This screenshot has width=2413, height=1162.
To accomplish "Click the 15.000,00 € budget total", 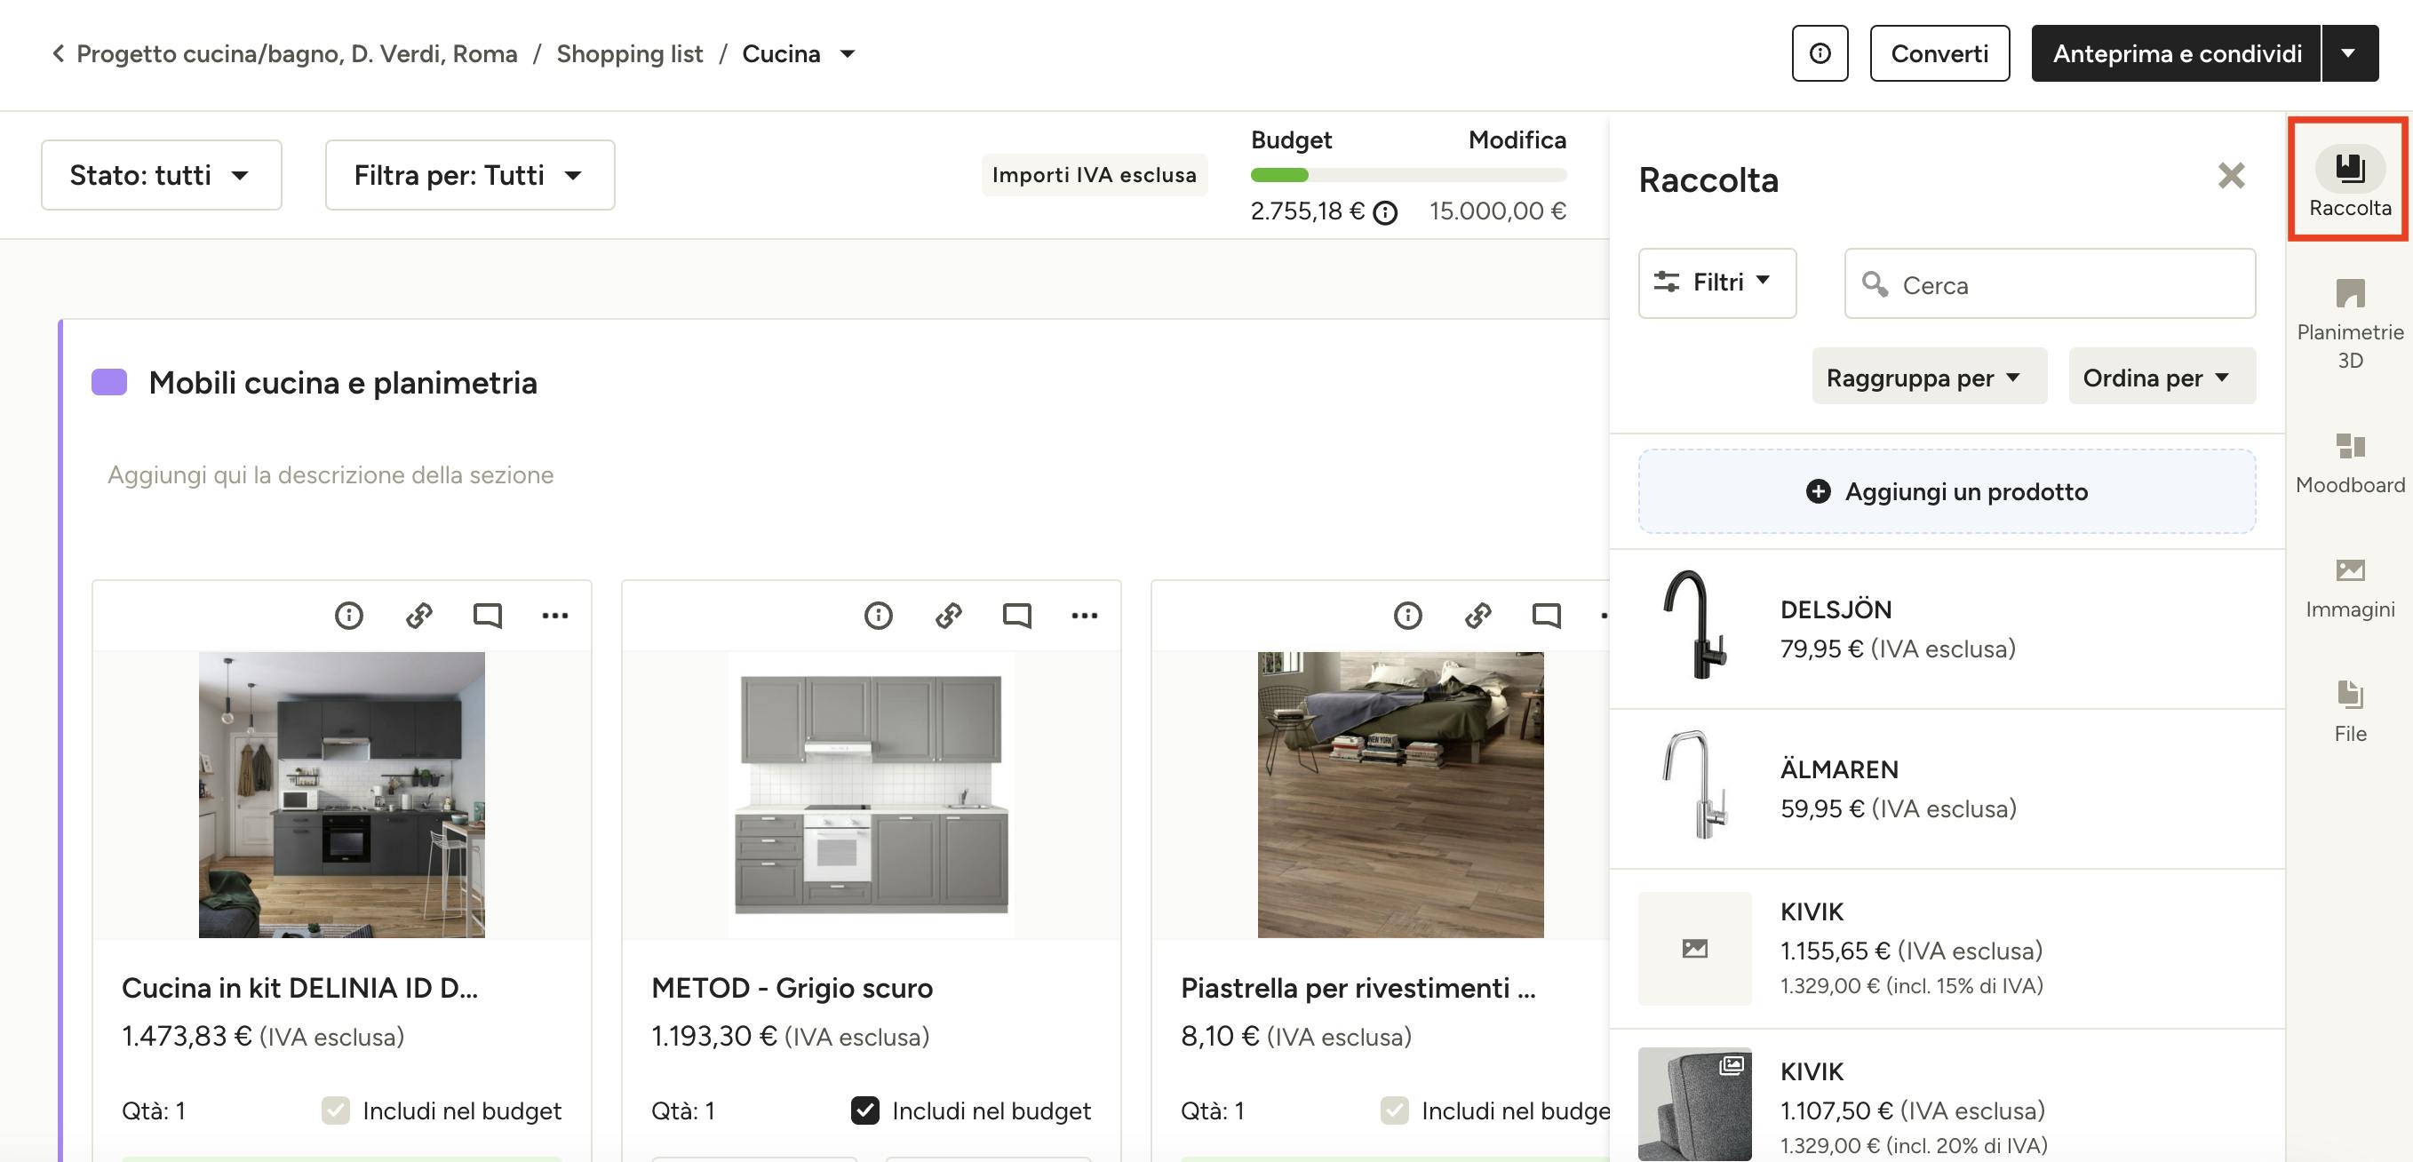I will (1497, 211).
